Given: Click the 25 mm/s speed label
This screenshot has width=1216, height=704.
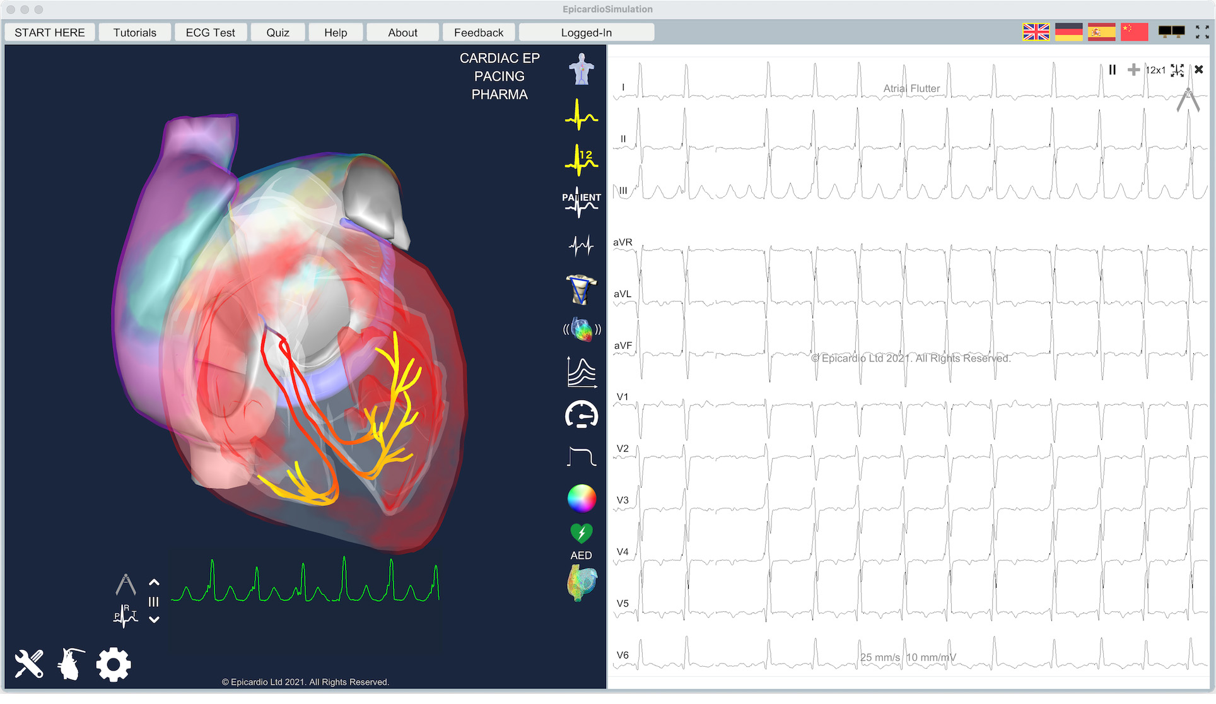Looking at the screenshot, I should (880, 657).
